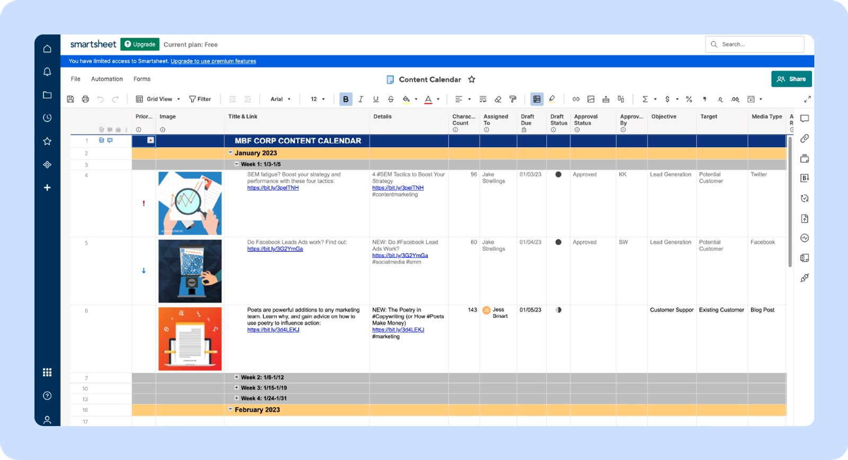Open Home from the left sidebar
Viewport: 848px width, 460px height.
tap(47, 49)
